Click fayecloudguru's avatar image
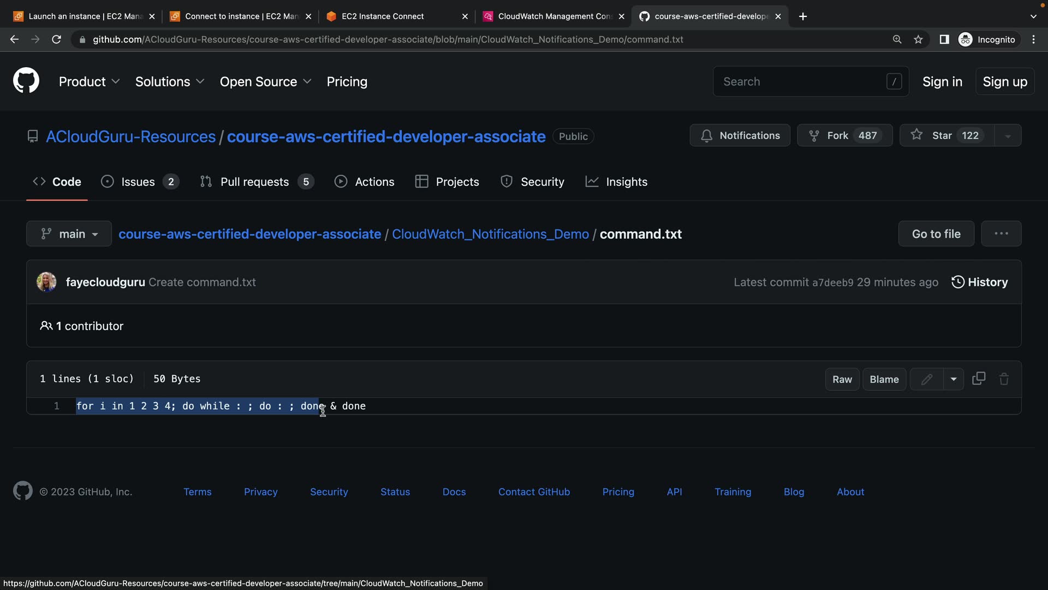Viewport: 1048px width, 590px height. (46, 282)
